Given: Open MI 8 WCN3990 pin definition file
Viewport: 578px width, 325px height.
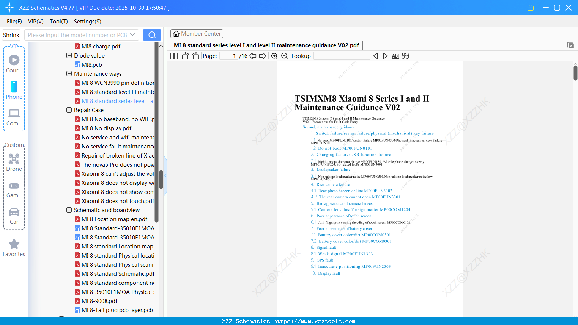Looking at the screenshot, I should [114, 83].
